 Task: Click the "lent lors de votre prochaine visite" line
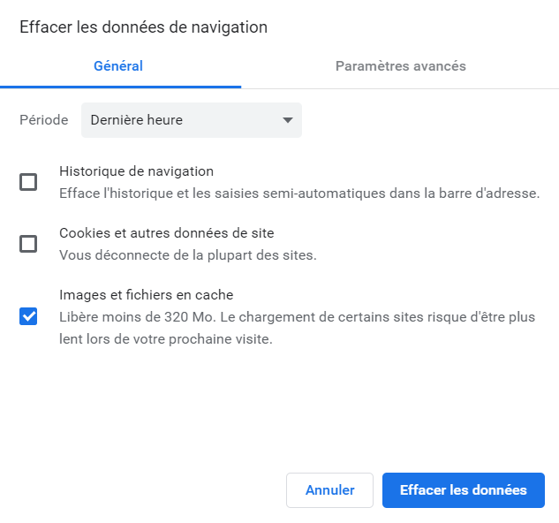(x=165, y=337)
